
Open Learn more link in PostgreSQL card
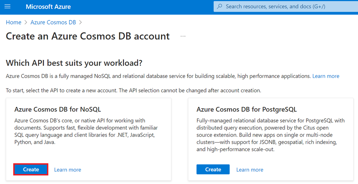tap(250, 170)
